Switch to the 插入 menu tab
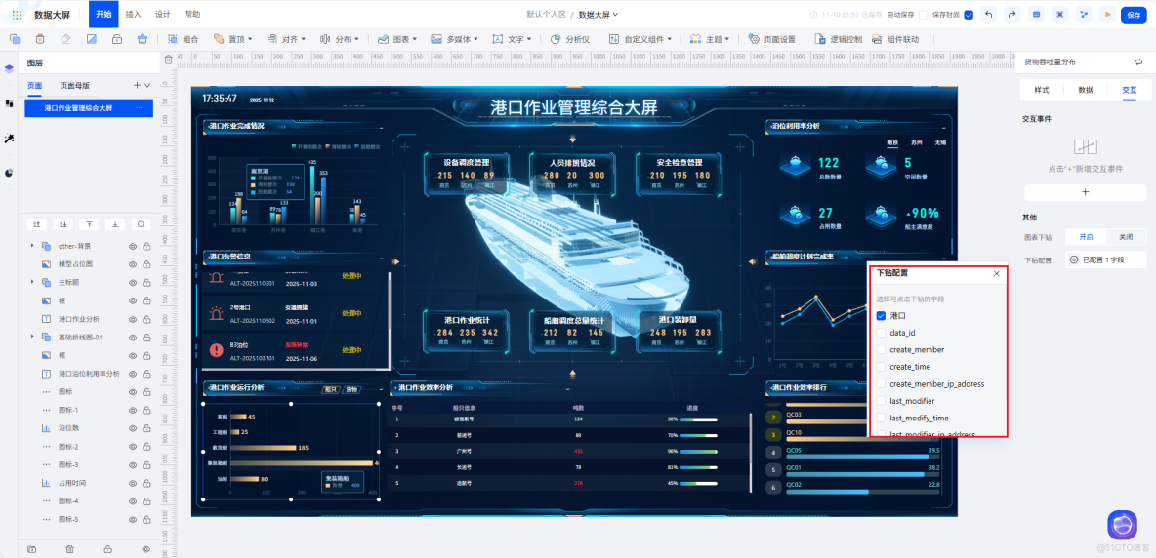The image size is (1156, 558). click(134, 14)
